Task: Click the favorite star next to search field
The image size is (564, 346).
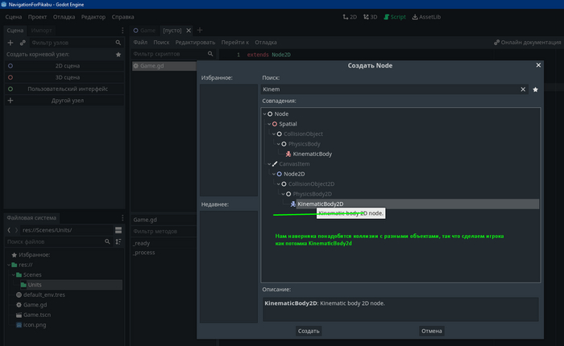Action: (536, 89)
